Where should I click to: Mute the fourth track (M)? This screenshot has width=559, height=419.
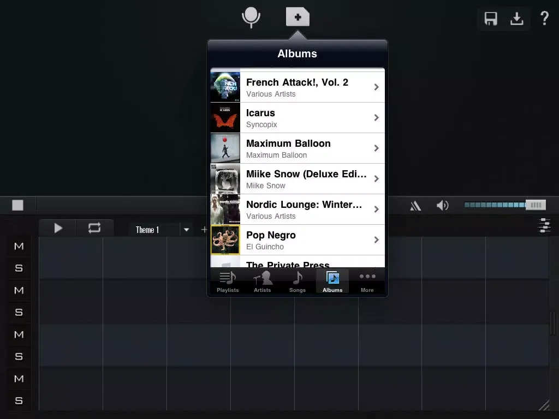(x=19, y=379)
